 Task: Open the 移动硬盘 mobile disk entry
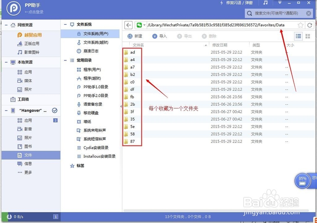click(x=90, y=113)
